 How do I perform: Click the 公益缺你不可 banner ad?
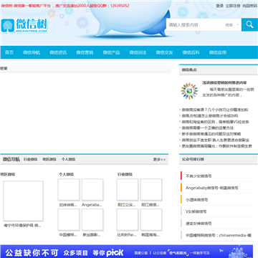(126, 252)
